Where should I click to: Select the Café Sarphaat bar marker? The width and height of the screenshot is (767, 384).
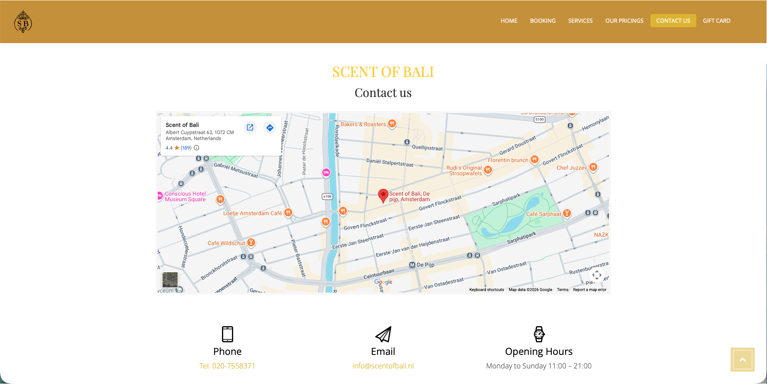pos(567,214)
